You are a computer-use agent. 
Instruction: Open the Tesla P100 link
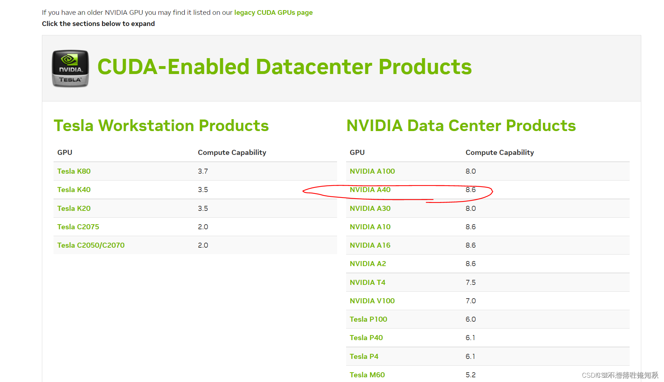tap(368, 319)
